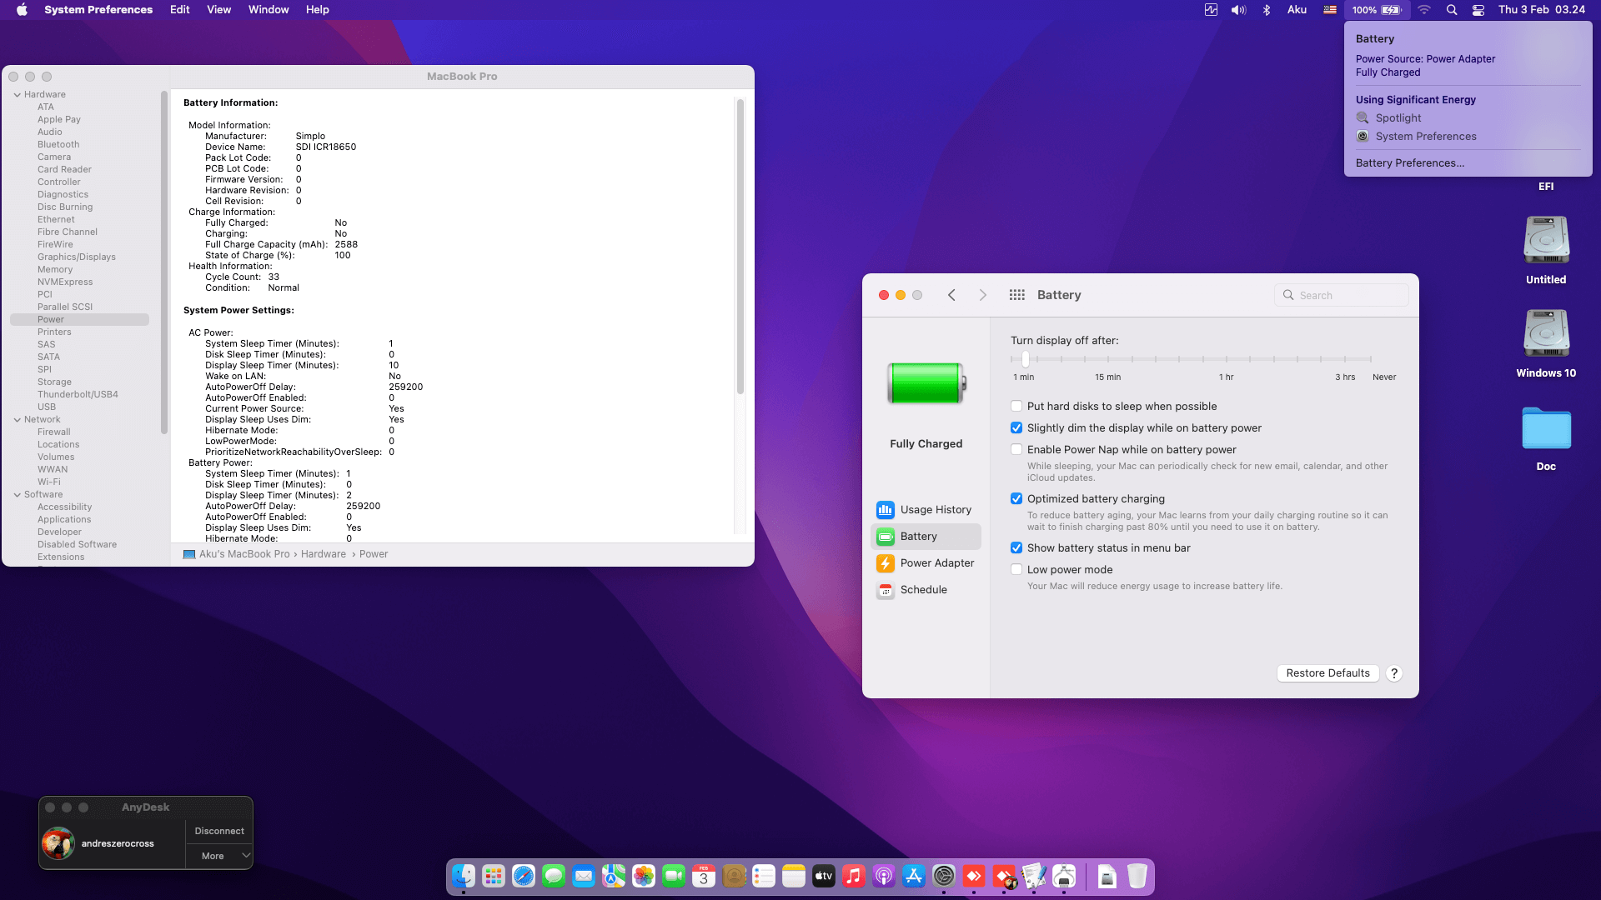The width and height of the screenshot is (1601, 900).
Task: Open Spotlight magnifier in menu bar
Action: pyautogui.click(x=1452, y=10)
